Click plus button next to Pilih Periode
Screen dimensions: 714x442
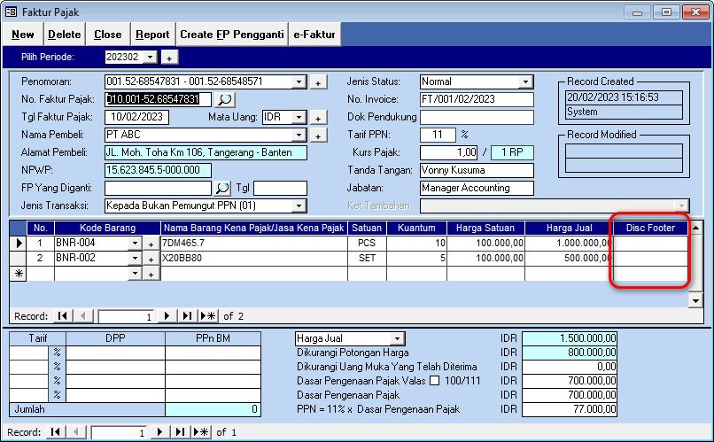(169, 58)
